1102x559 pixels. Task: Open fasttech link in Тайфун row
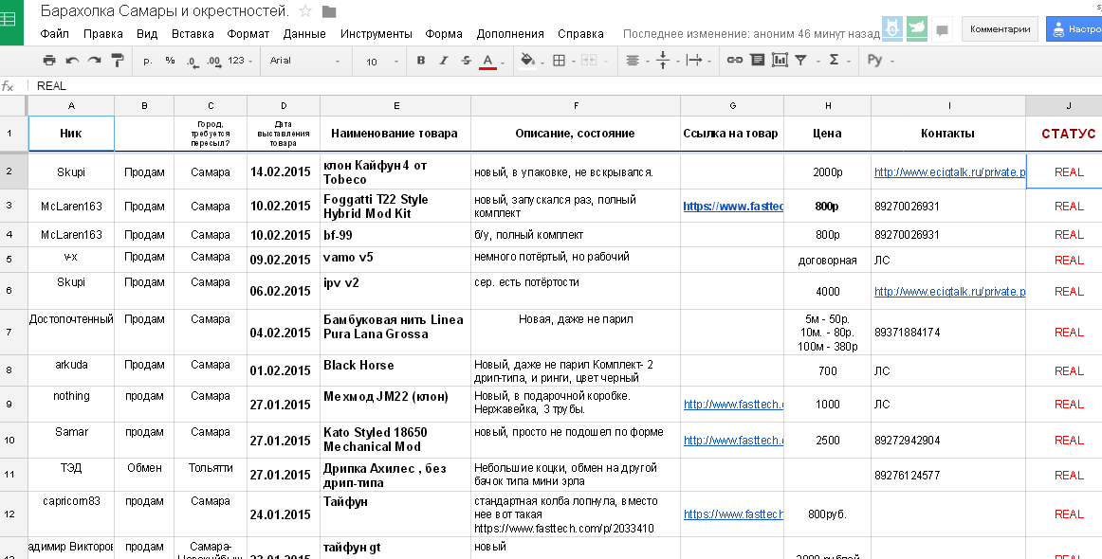coord(733,514)
